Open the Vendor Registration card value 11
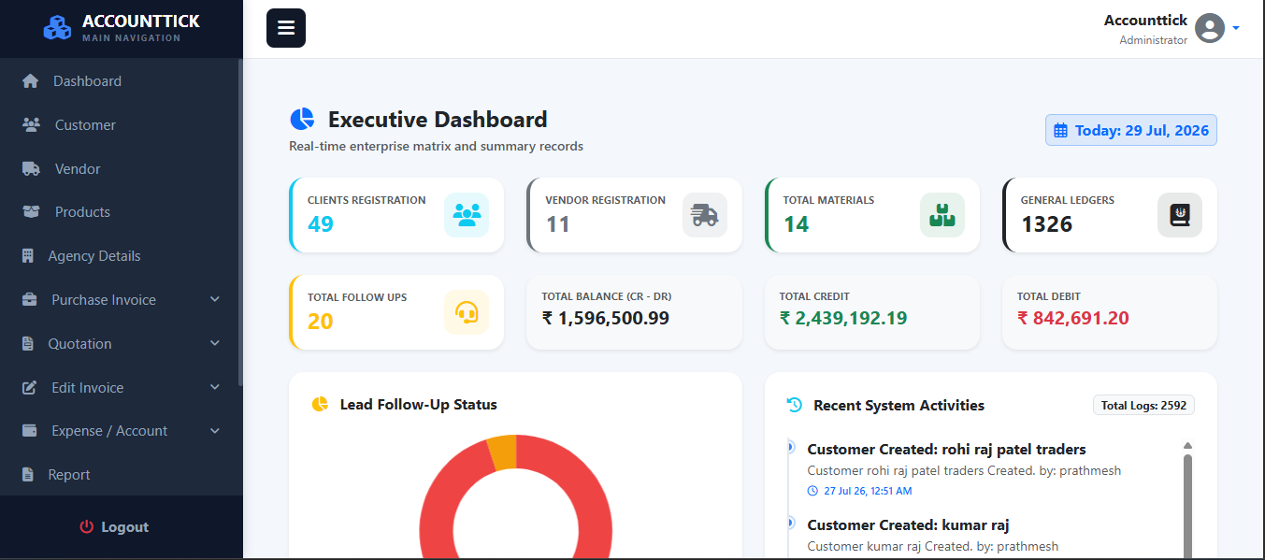Viewport: 1265px width, 560px height. 557,224
